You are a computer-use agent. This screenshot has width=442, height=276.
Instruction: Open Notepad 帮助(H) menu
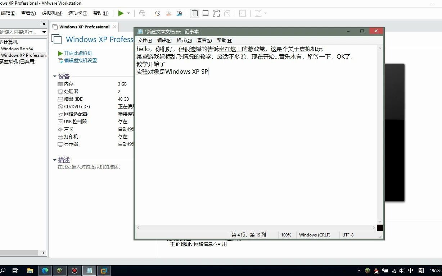pos(225,40)
